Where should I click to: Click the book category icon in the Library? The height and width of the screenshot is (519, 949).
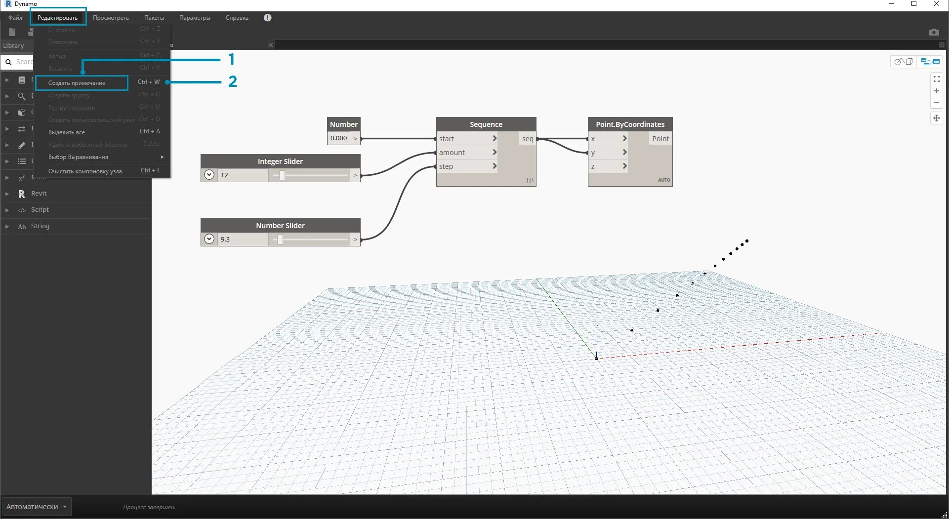[x=22, y=80]
